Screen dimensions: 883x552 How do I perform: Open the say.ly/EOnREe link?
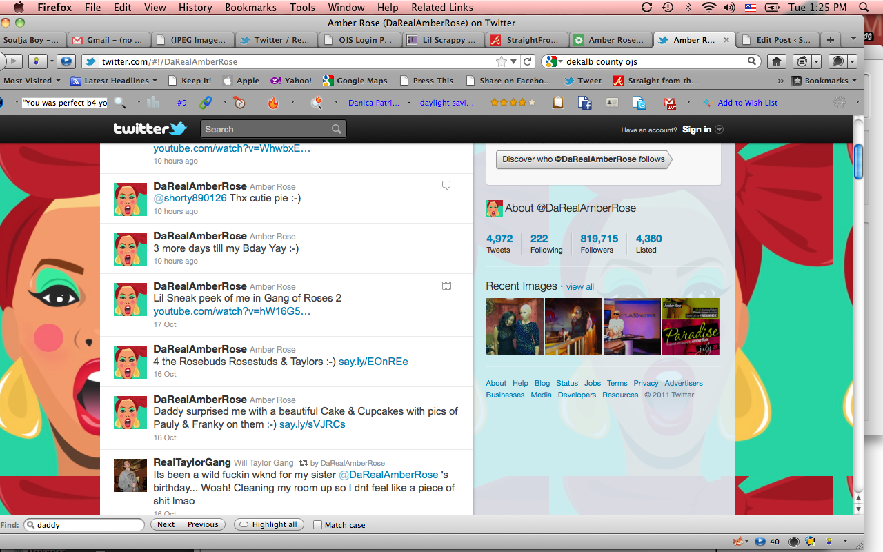pos(373,362)
